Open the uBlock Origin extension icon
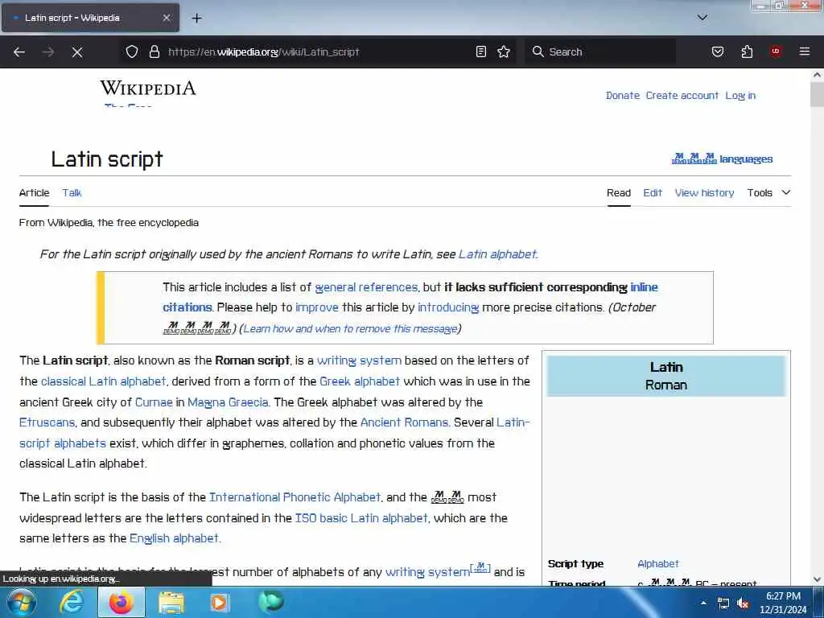 (776, 51)
